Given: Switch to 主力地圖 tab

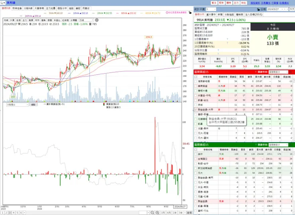Looking at the screenshot, I should point(51,8).
